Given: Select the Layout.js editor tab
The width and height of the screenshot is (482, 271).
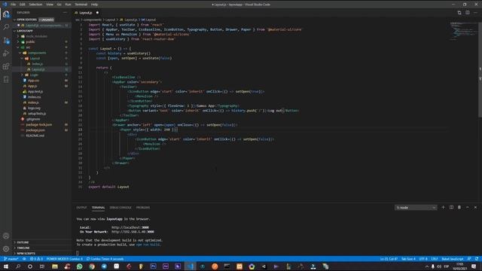Looking at the screenshot, I should (x=87, y=13).
